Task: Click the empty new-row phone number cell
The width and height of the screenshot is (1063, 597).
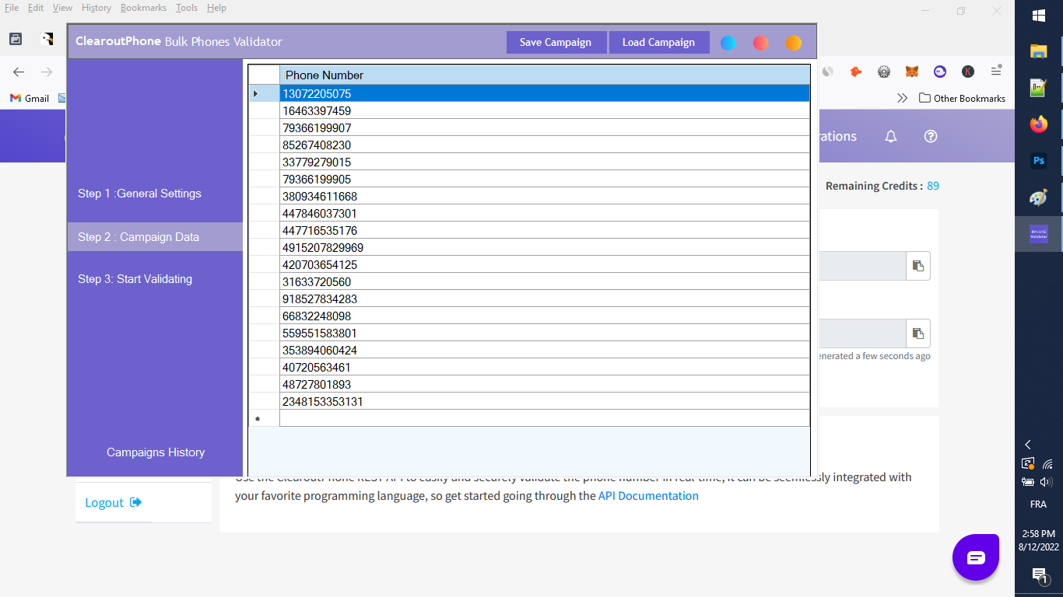Action: [x=545, y=418]
